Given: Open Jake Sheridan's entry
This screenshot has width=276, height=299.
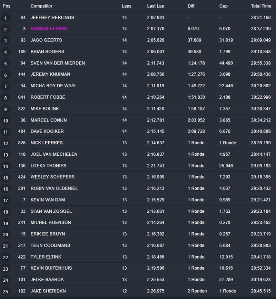Looking at the screenshot, I should point(47,291).
